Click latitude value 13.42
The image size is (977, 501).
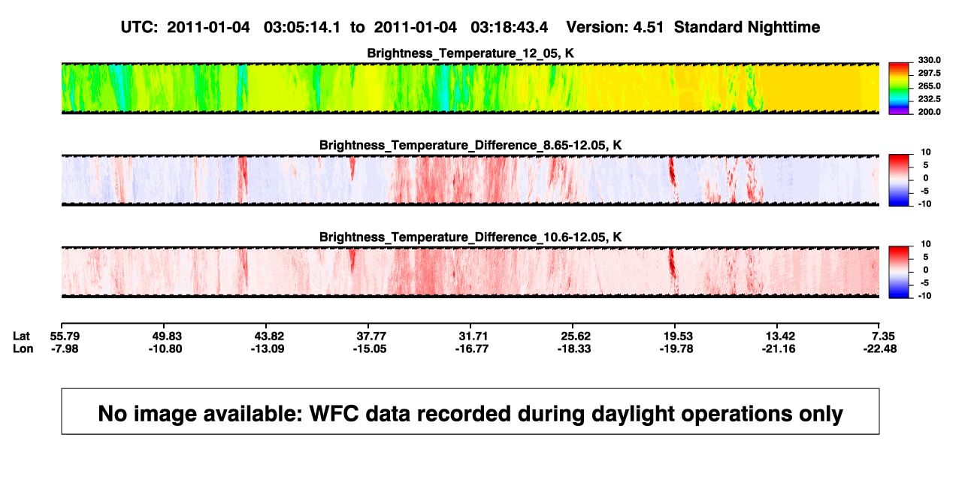tap(780, 336)
